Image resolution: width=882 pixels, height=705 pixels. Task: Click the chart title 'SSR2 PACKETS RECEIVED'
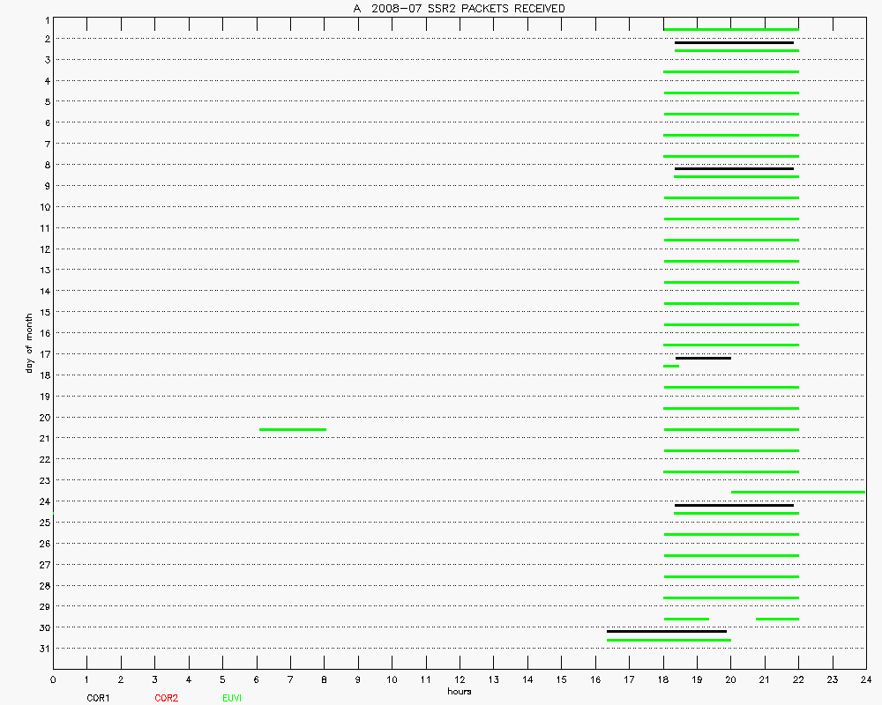click(x=459, y=9)
